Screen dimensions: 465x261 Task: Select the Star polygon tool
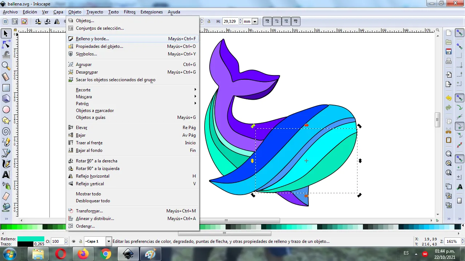(x=6, y=120)
